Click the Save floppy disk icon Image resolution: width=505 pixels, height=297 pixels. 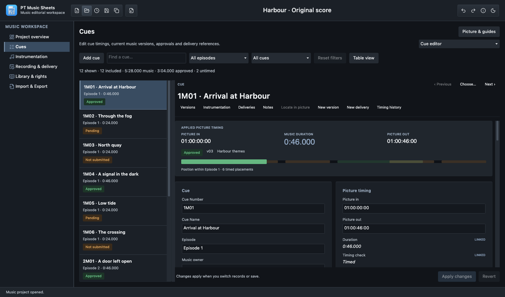[x=107, y=11]
